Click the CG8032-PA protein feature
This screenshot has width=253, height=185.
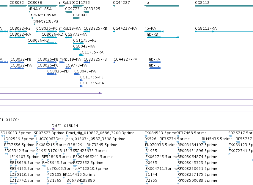(17, 68)
